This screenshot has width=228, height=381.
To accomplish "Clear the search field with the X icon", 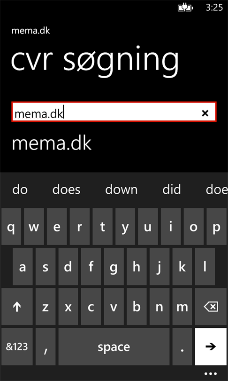I will pyautogui.click(x=205, y=113).
